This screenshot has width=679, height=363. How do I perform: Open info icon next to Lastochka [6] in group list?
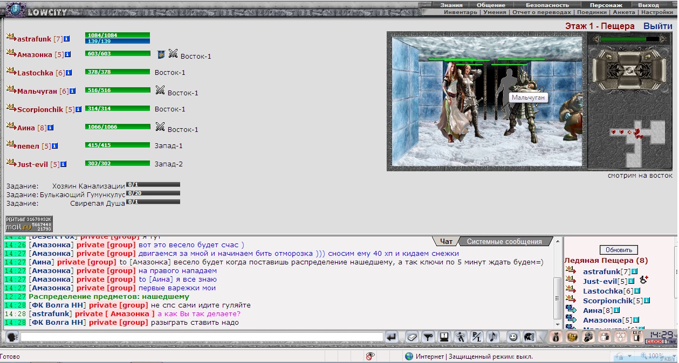tap(69, 73)
